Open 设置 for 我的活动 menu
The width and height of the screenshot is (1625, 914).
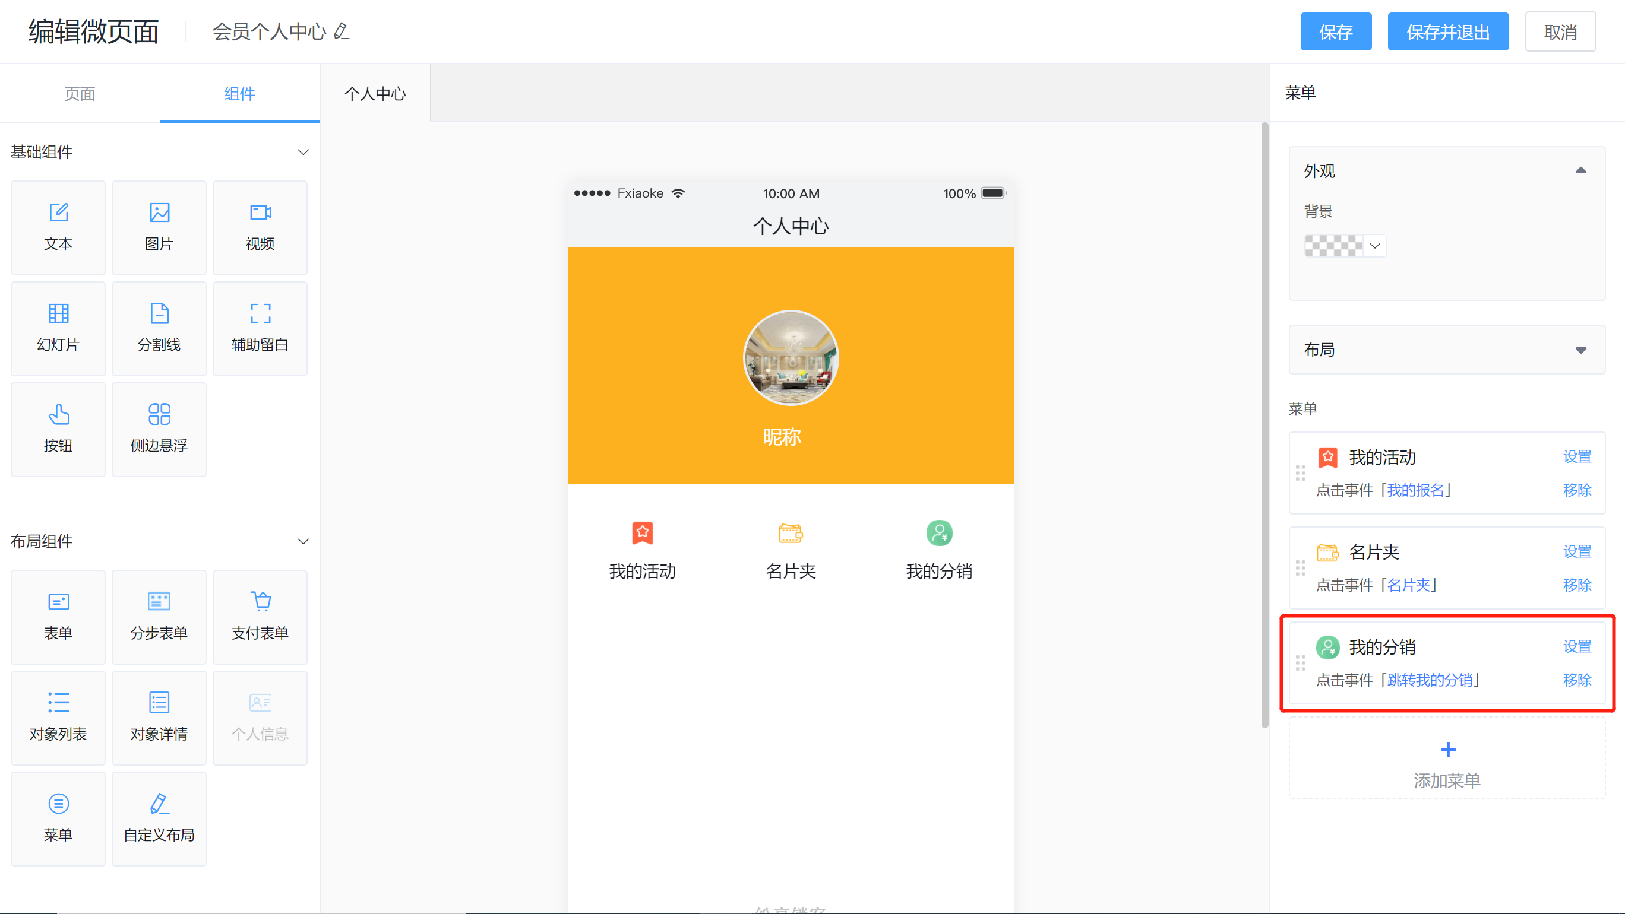(1577, 456)
